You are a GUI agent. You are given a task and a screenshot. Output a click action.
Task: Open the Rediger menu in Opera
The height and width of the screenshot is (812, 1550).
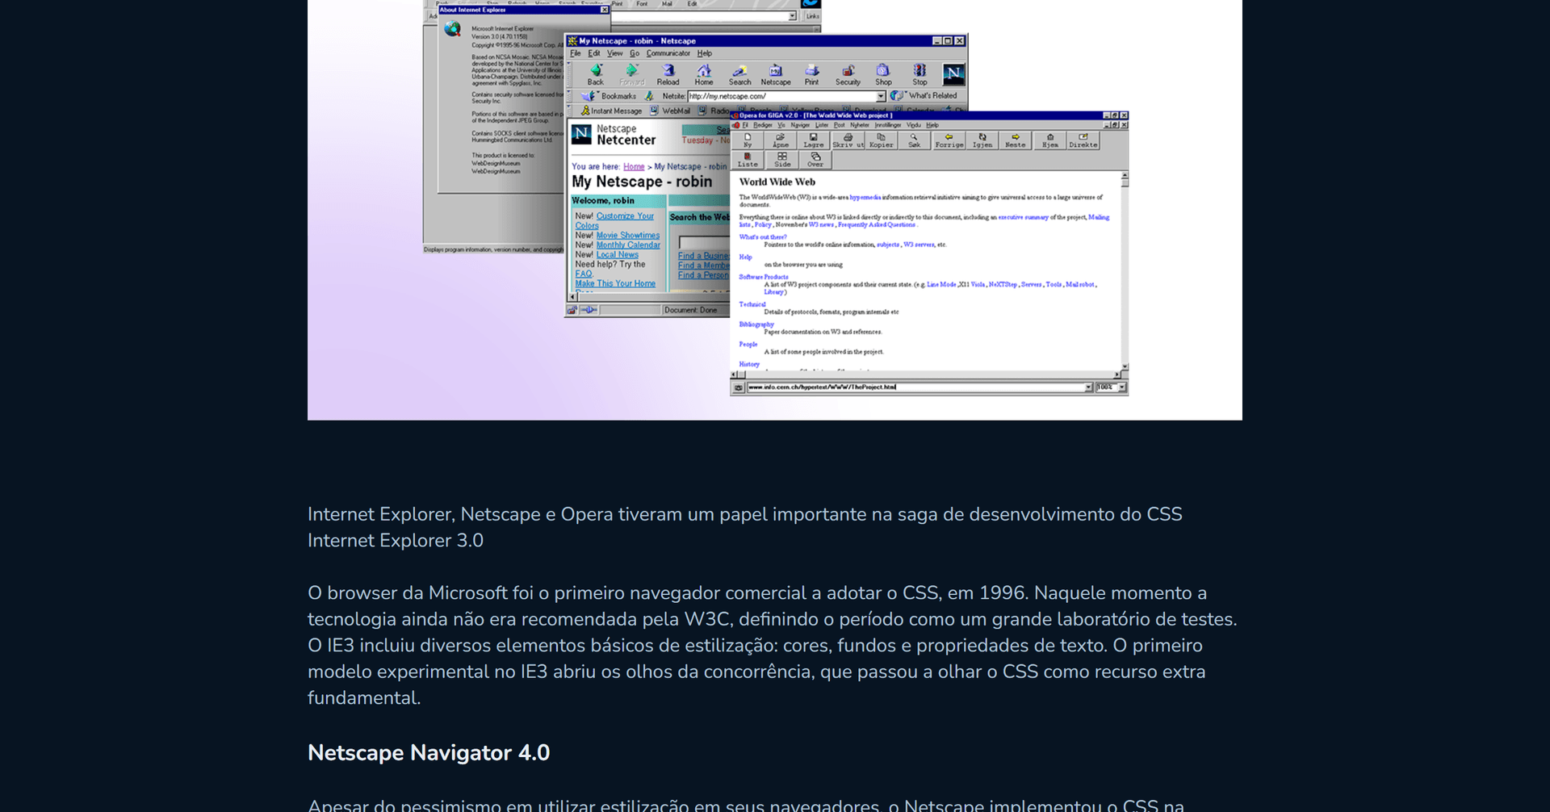[763, 125]
